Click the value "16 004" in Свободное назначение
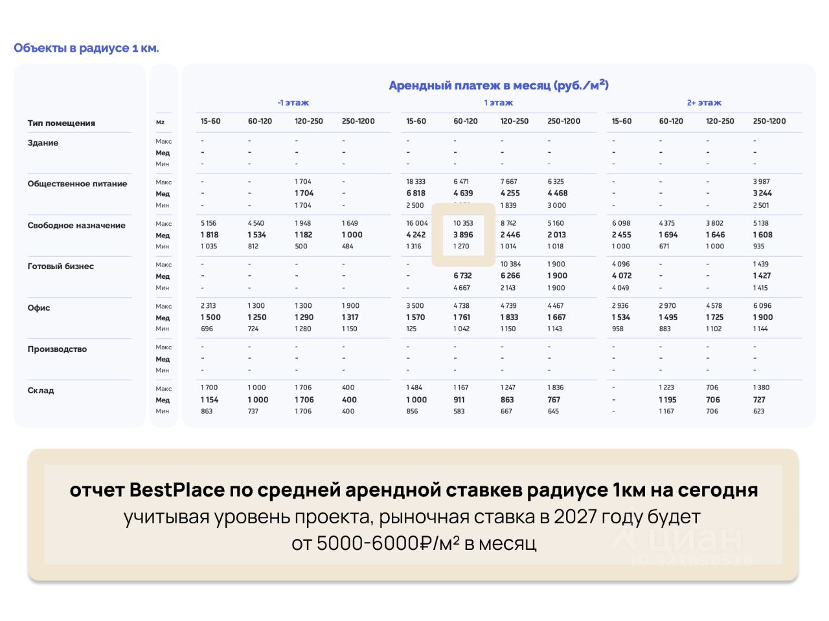 [417, 223]
